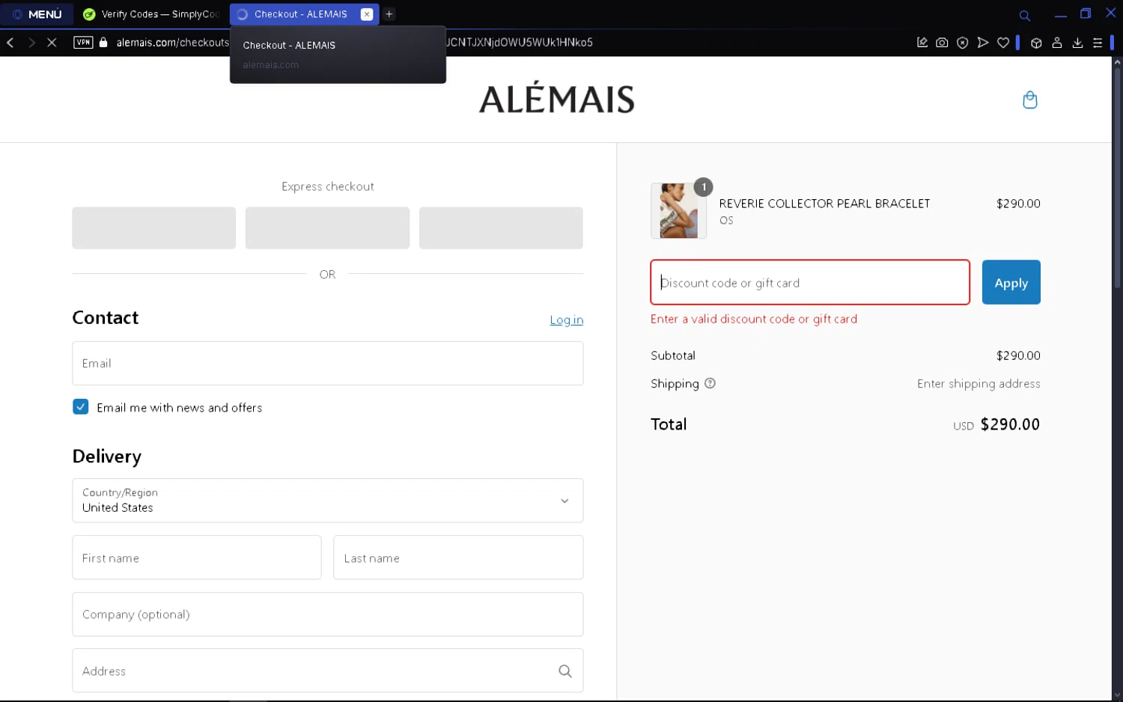Click the Reverie Collector Pearl Bracelet thumbnail
Image resolution: width=1123 pixels, height=702 pixels.
pyautogui.click(x=678, y=210)
